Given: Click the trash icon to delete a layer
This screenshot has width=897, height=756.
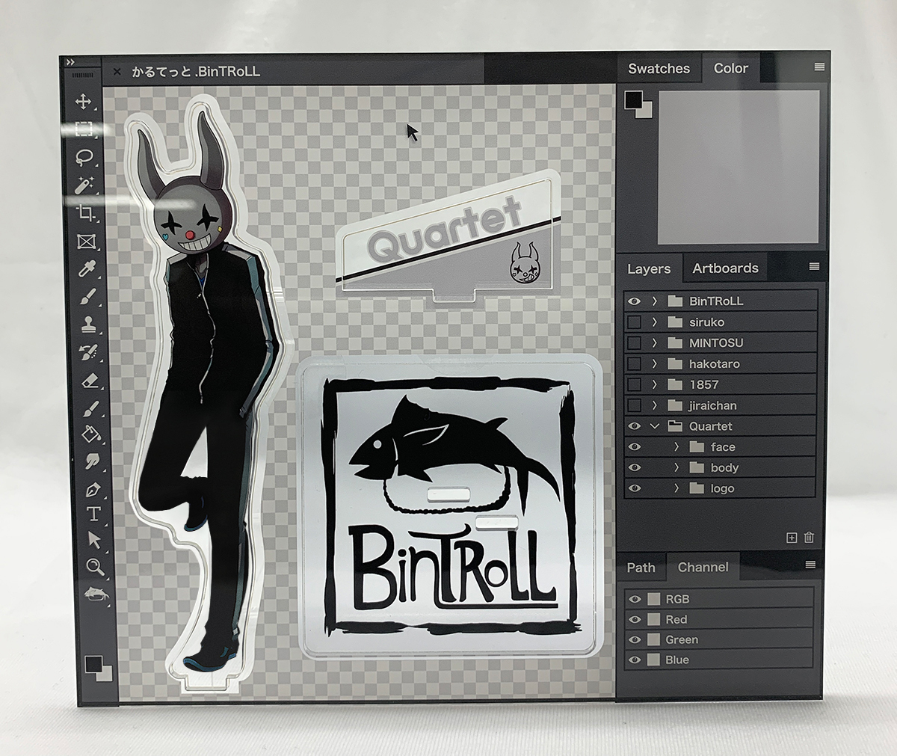Looking at the screenshot, I should 809,536.
